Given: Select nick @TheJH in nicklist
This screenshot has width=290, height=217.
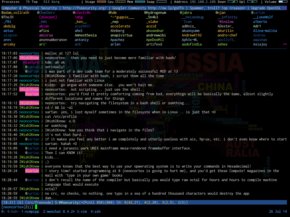Looking at the screenshot, I should click(x=7, y=17).
